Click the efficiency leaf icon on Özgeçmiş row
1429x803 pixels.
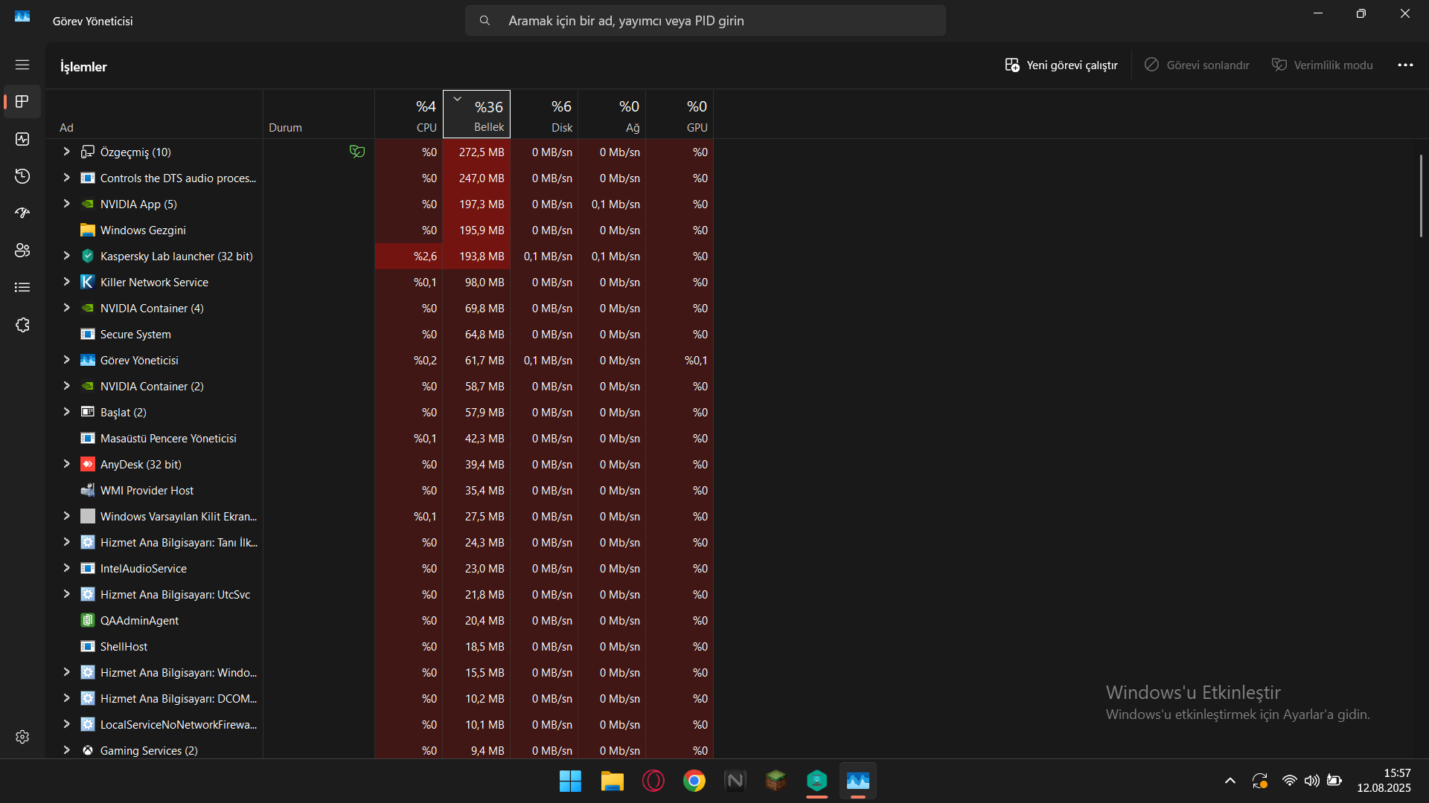(x=357, y=152)
